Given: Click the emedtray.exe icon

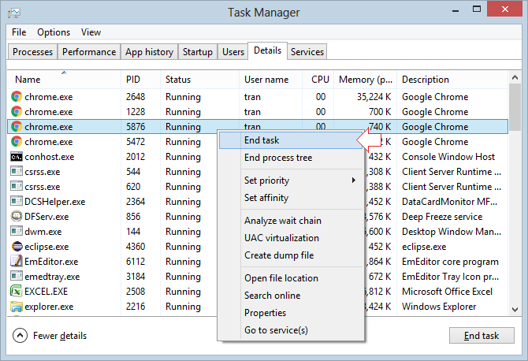Looking at the screenshot, I should pyautogui.click(x=17, y=276).
